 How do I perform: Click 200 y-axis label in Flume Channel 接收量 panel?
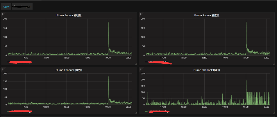pyautogui.click(x=5, y=73)
